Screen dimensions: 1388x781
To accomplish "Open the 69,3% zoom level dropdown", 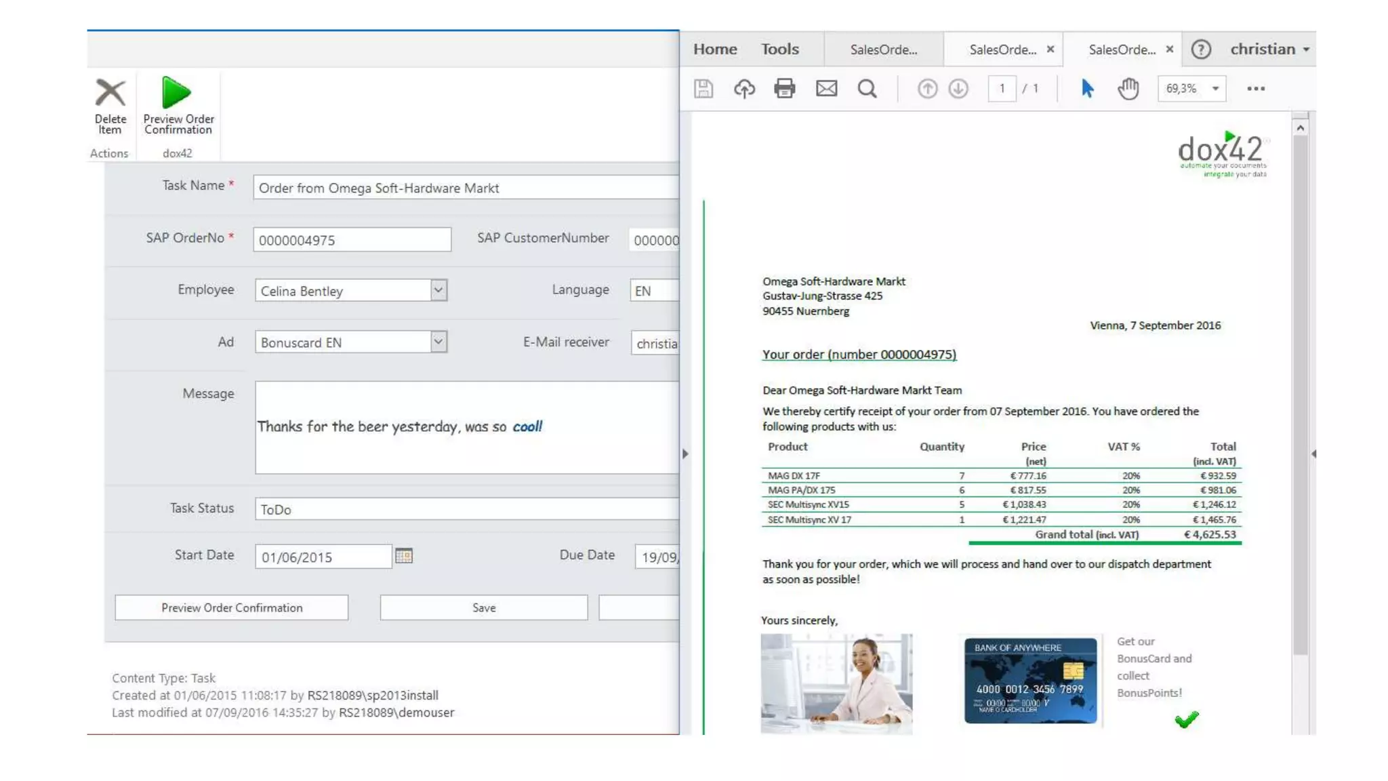I will [1215, 89].
